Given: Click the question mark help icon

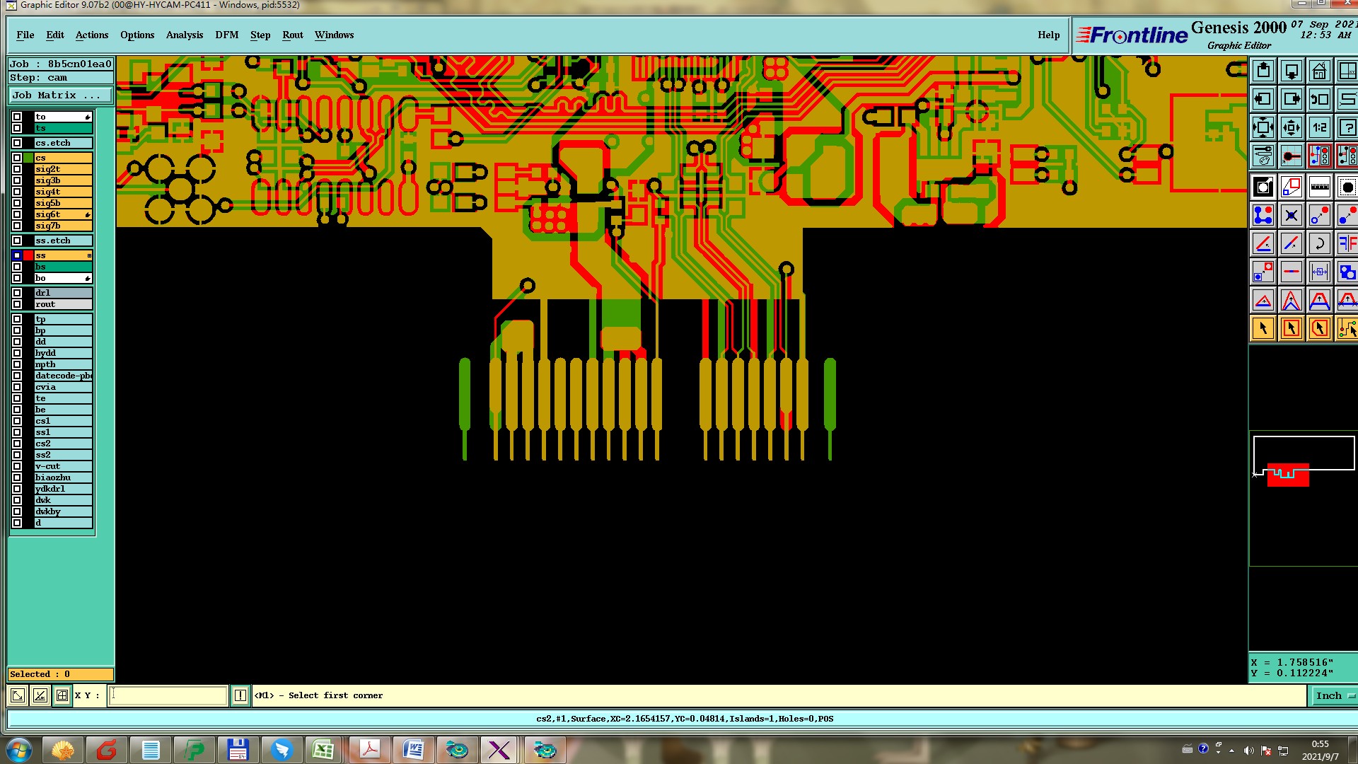Looking at the screenshot, I should [x=1347, y=128].
